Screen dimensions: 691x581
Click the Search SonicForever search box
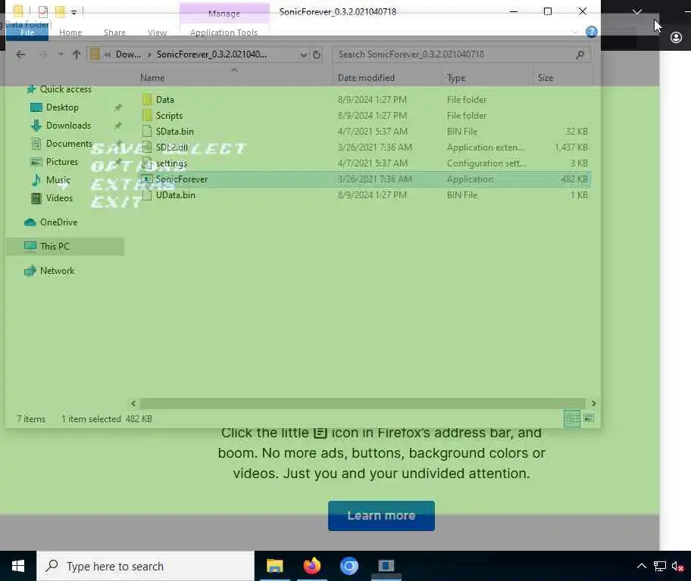tap(461, 54)
